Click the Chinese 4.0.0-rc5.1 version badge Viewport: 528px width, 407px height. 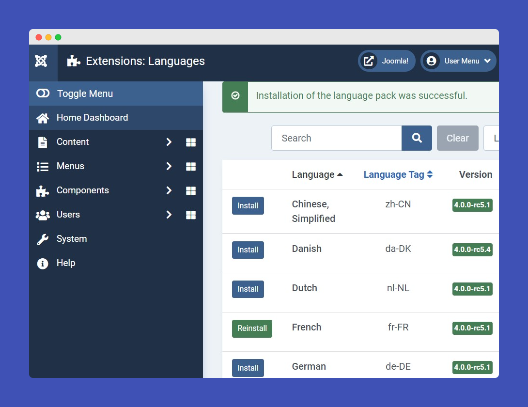[472, 205]
